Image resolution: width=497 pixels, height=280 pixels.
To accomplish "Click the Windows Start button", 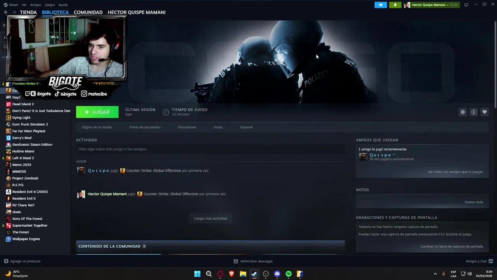I will coord(197,274).
